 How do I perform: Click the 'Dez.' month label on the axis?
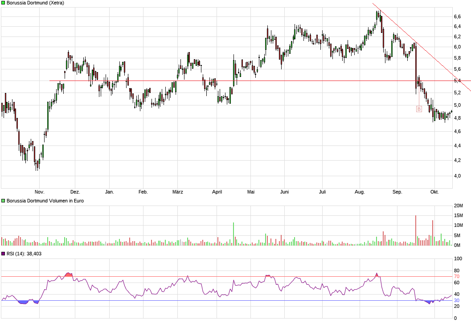pyautogui.click(x=75, y=192)
